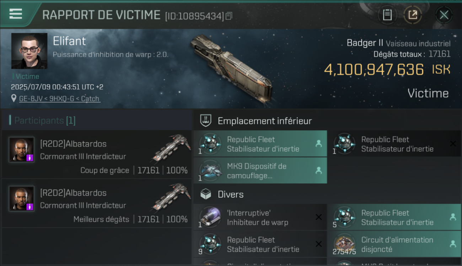Click the destroyed Republic Fleet Stabilisateur with X mark
The height and width of the screenshot is (266, 462).
pos(394,144)
